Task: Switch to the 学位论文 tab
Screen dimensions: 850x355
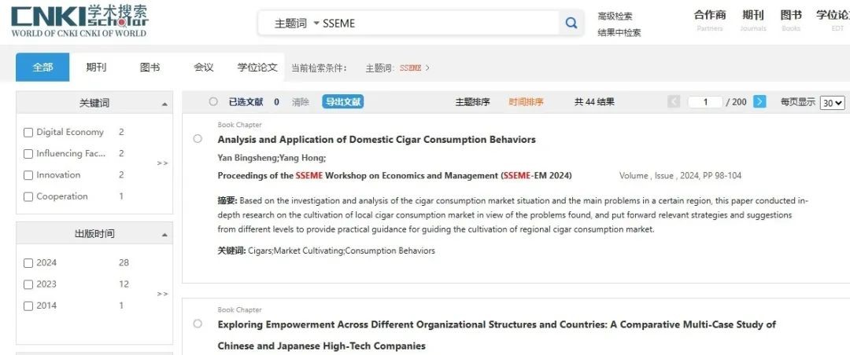Action: (257, 67)
